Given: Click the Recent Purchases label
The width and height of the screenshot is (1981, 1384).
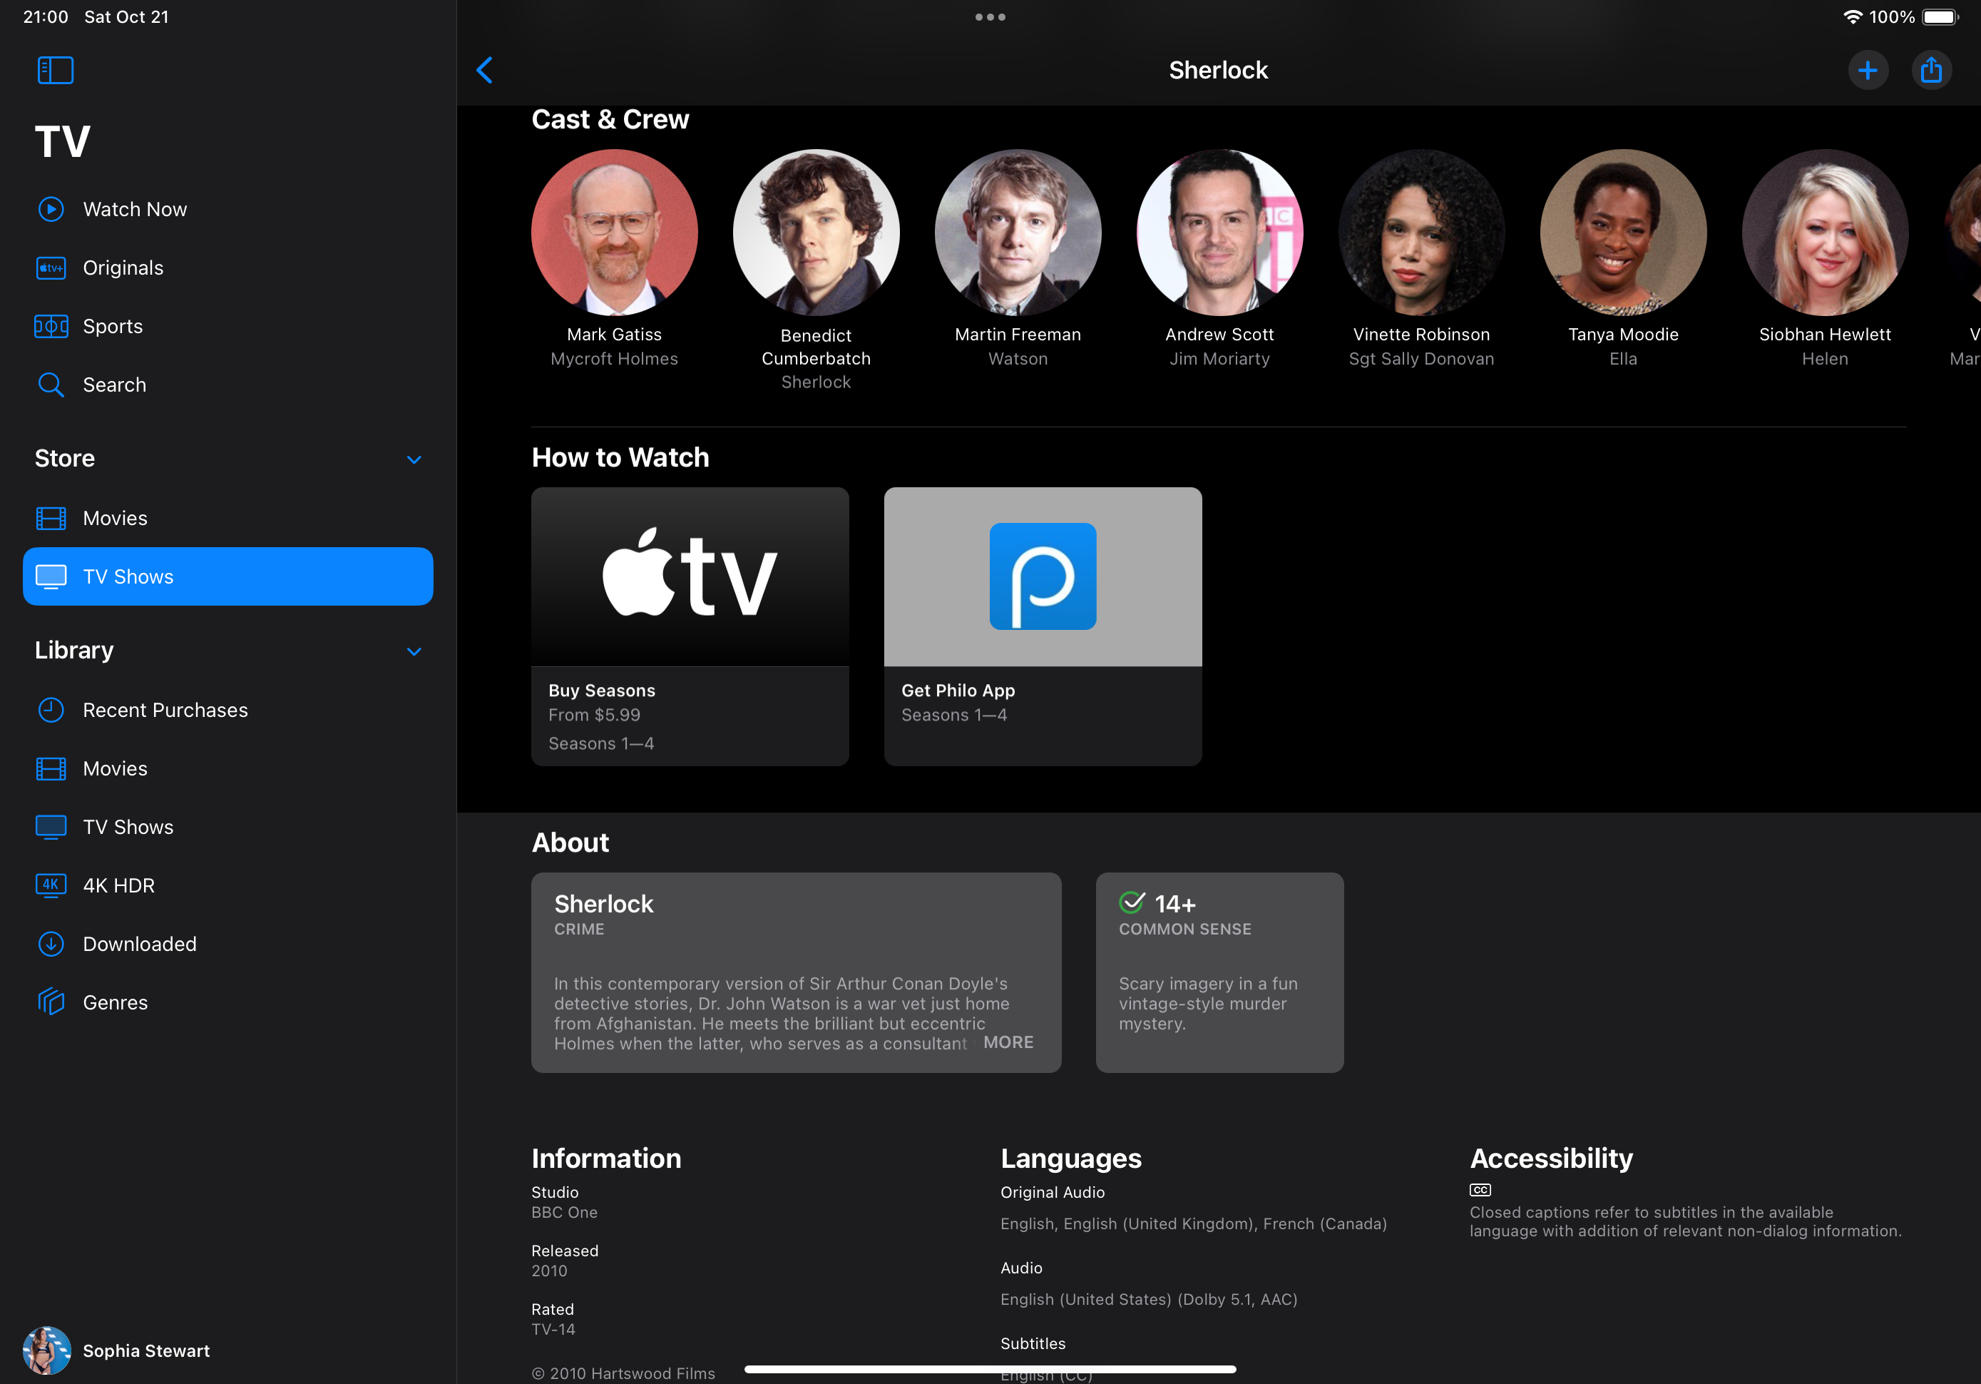Looking at the screenshot, I should (165, 710).
